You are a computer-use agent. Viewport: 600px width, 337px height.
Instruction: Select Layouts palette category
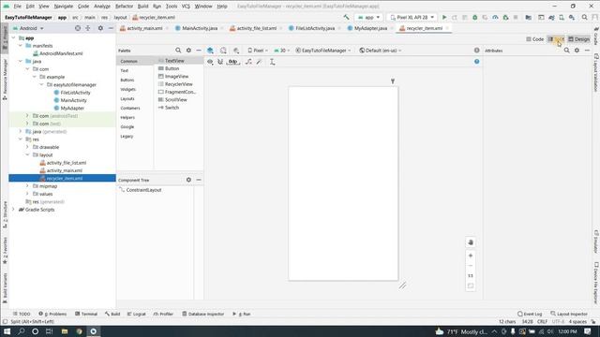(x=127, y=98)
